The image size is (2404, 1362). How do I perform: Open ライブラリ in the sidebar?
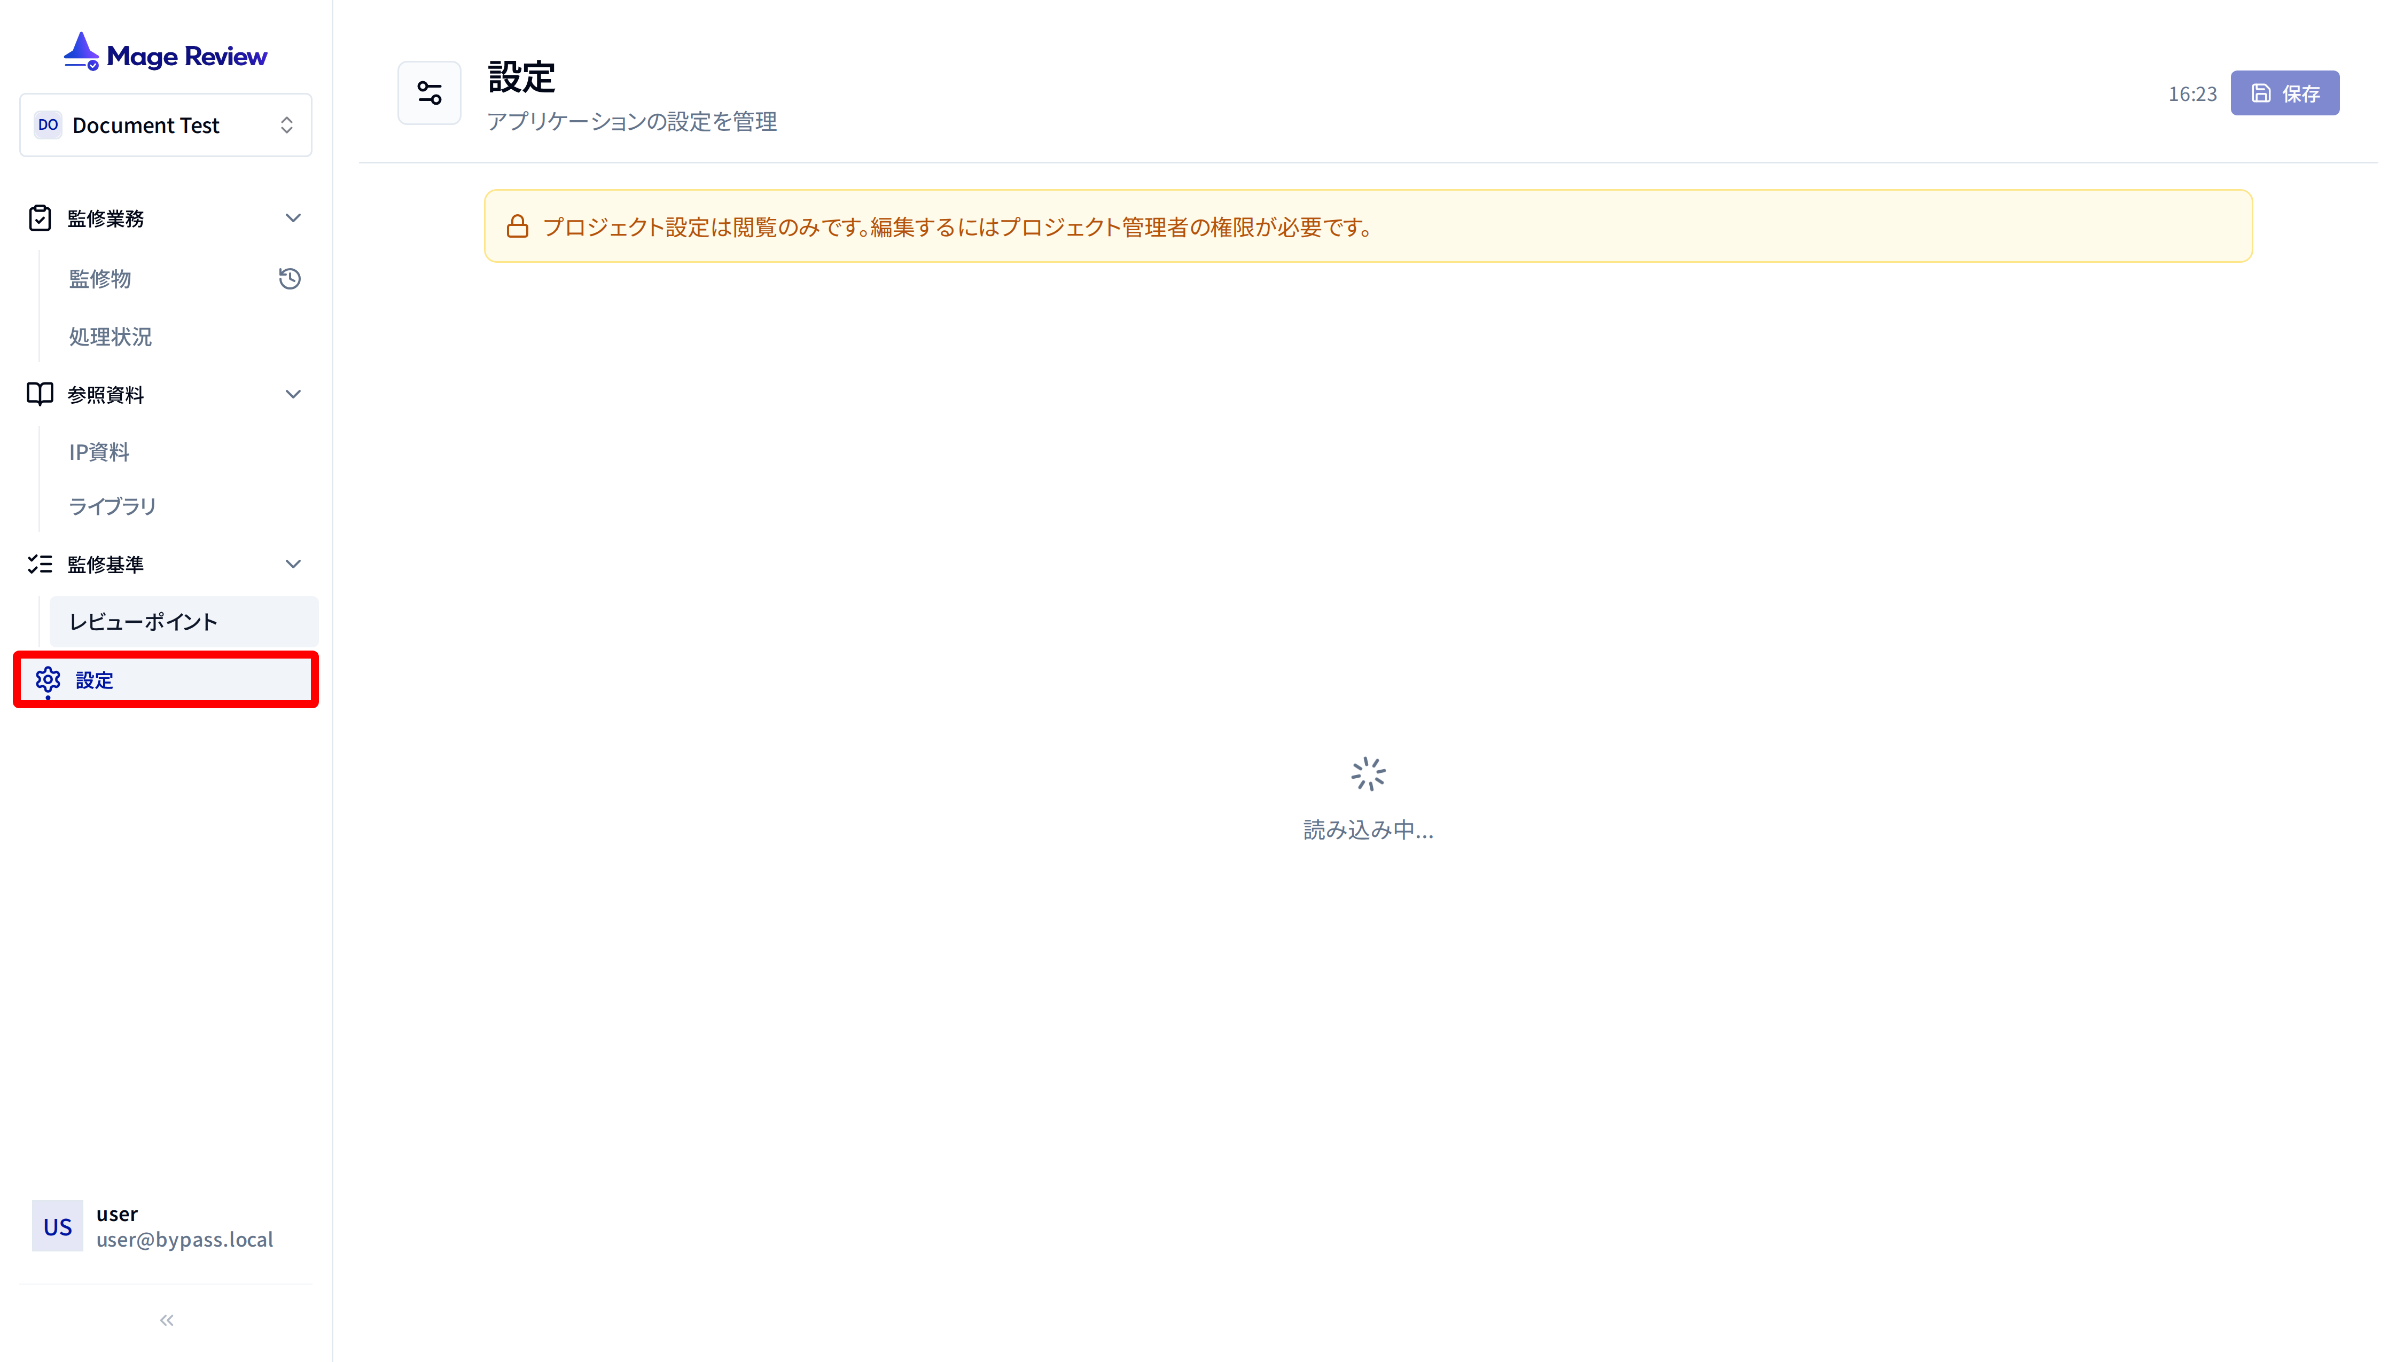[112, 506]
